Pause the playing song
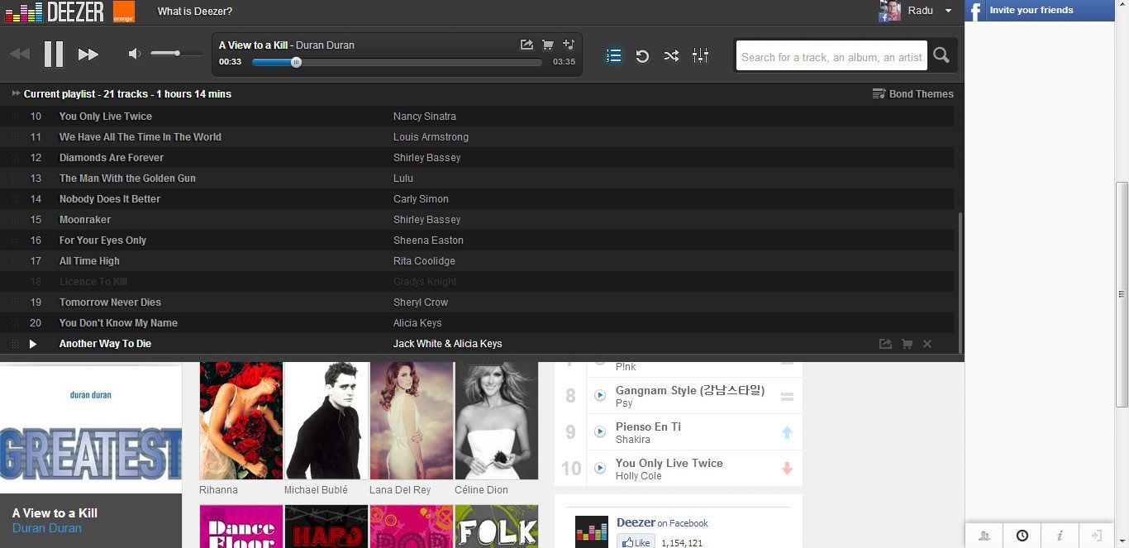The image size is (1129, 548). (x=54, y=54)
